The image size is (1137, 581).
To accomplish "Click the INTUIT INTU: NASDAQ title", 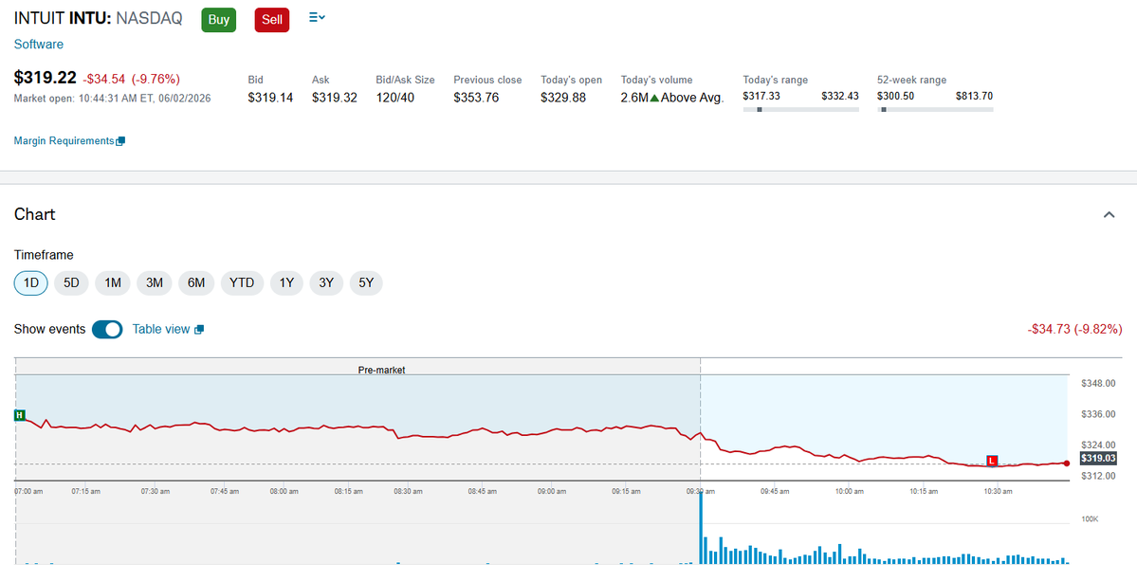I will click(x=99, y=19).
